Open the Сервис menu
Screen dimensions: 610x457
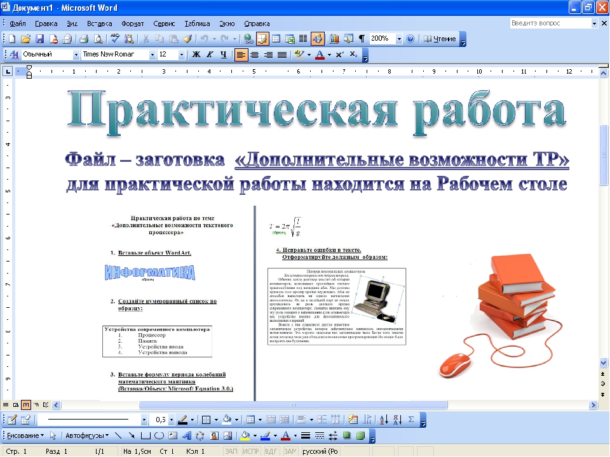pos(164,23)
